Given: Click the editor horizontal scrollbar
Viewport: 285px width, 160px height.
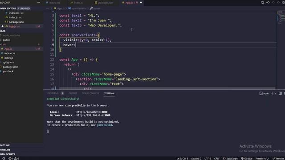Looking at the screenshot, I should click(x=167, y=88).
